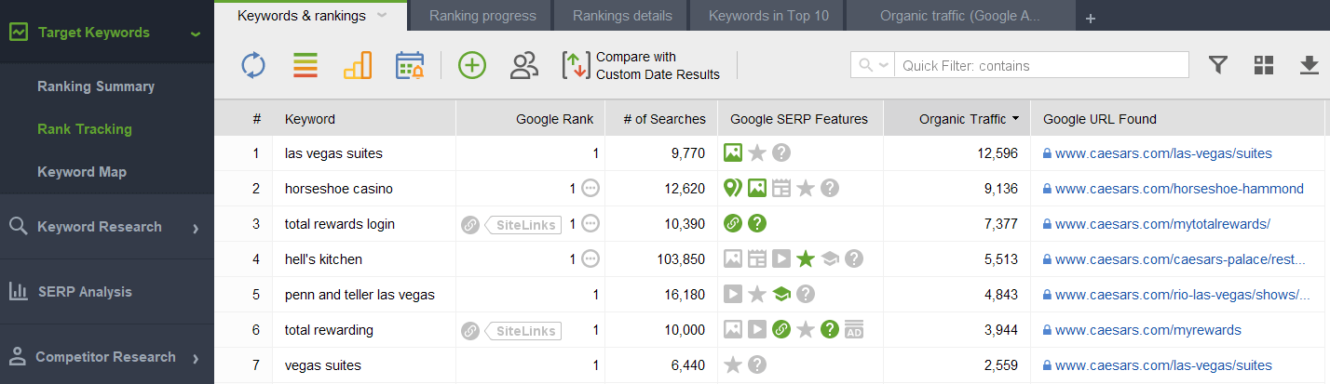1330x384 pixels.
Task: Click the green add keywords plus icon
Action: pos(472,65)
